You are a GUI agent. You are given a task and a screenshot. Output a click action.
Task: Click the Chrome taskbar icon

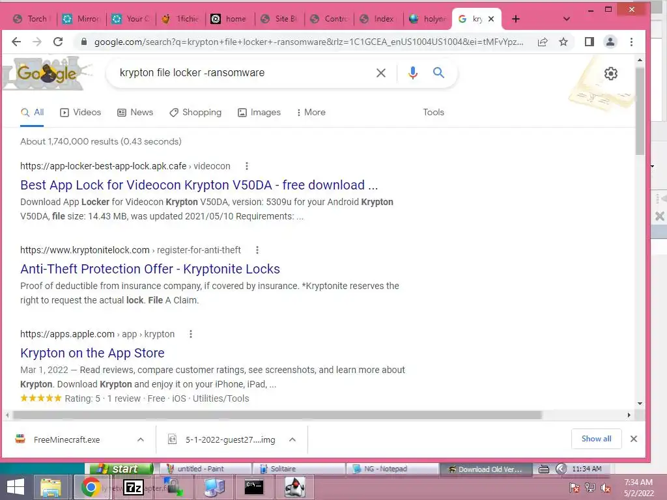point(90,487)
